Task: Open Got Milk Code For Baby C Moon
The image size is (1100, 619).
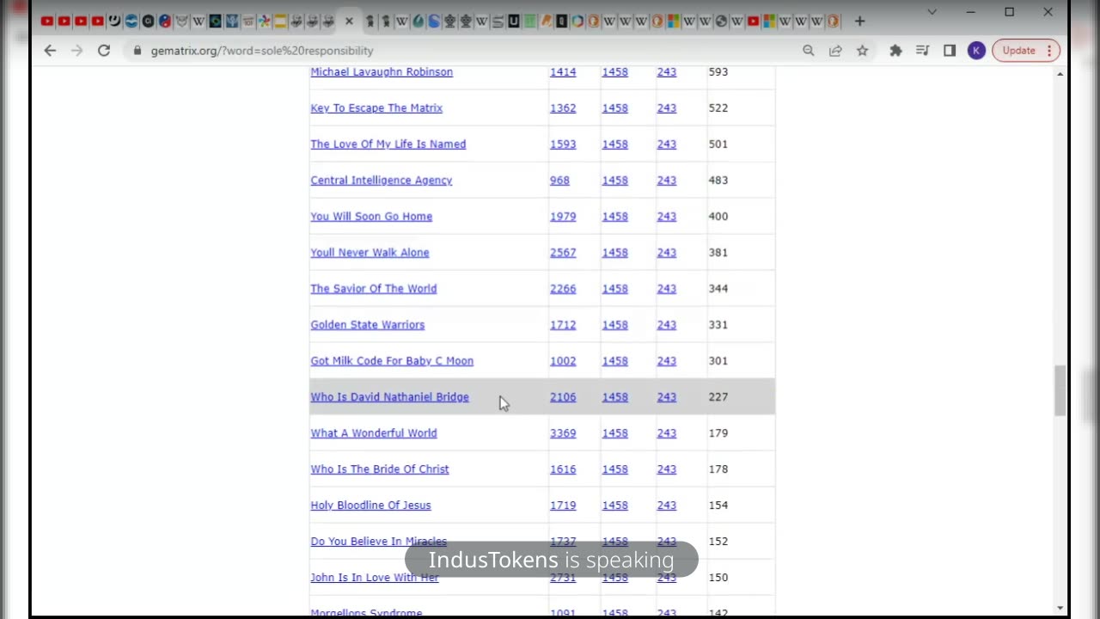Action: (x=392, y=361)
